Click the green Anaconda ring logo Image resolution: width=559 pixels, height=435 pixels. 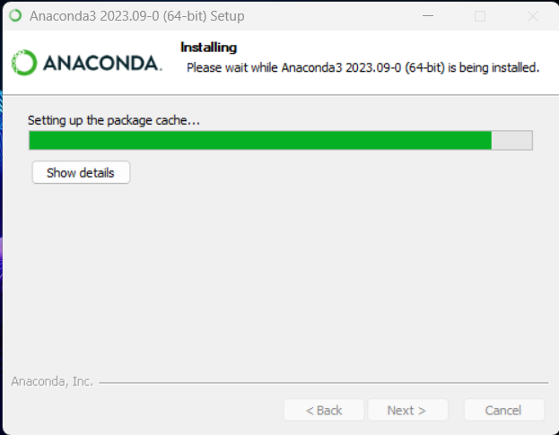[x=24, y=63]
